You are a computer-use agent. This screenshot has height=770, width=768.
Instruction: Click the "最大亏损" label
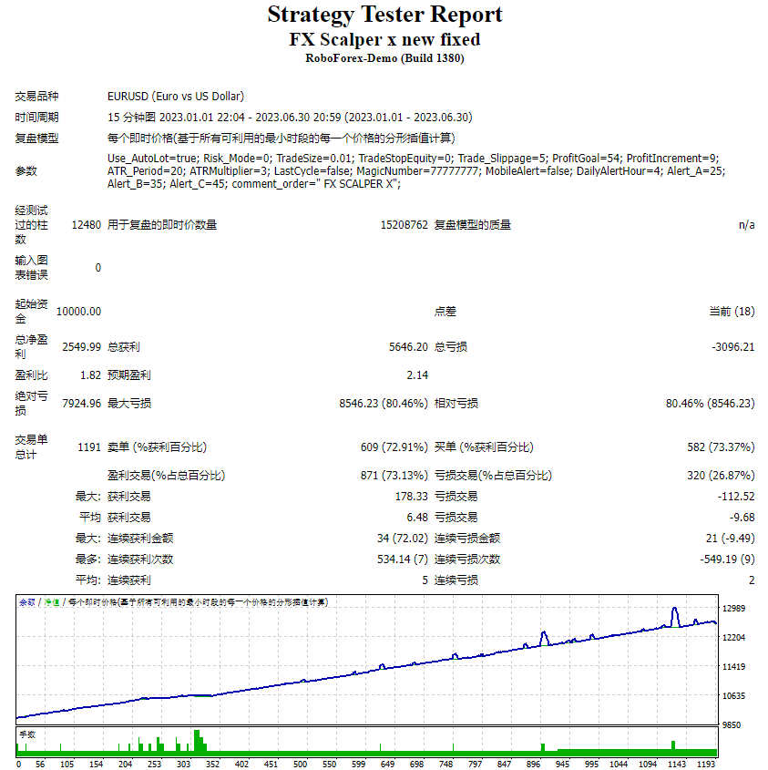[129, 404]
